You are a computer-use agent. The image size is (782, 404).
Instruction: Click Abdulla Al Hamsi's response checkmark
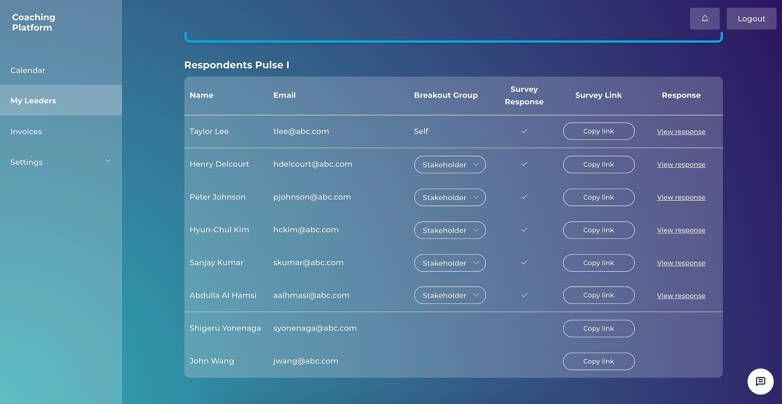click(524, 295)
